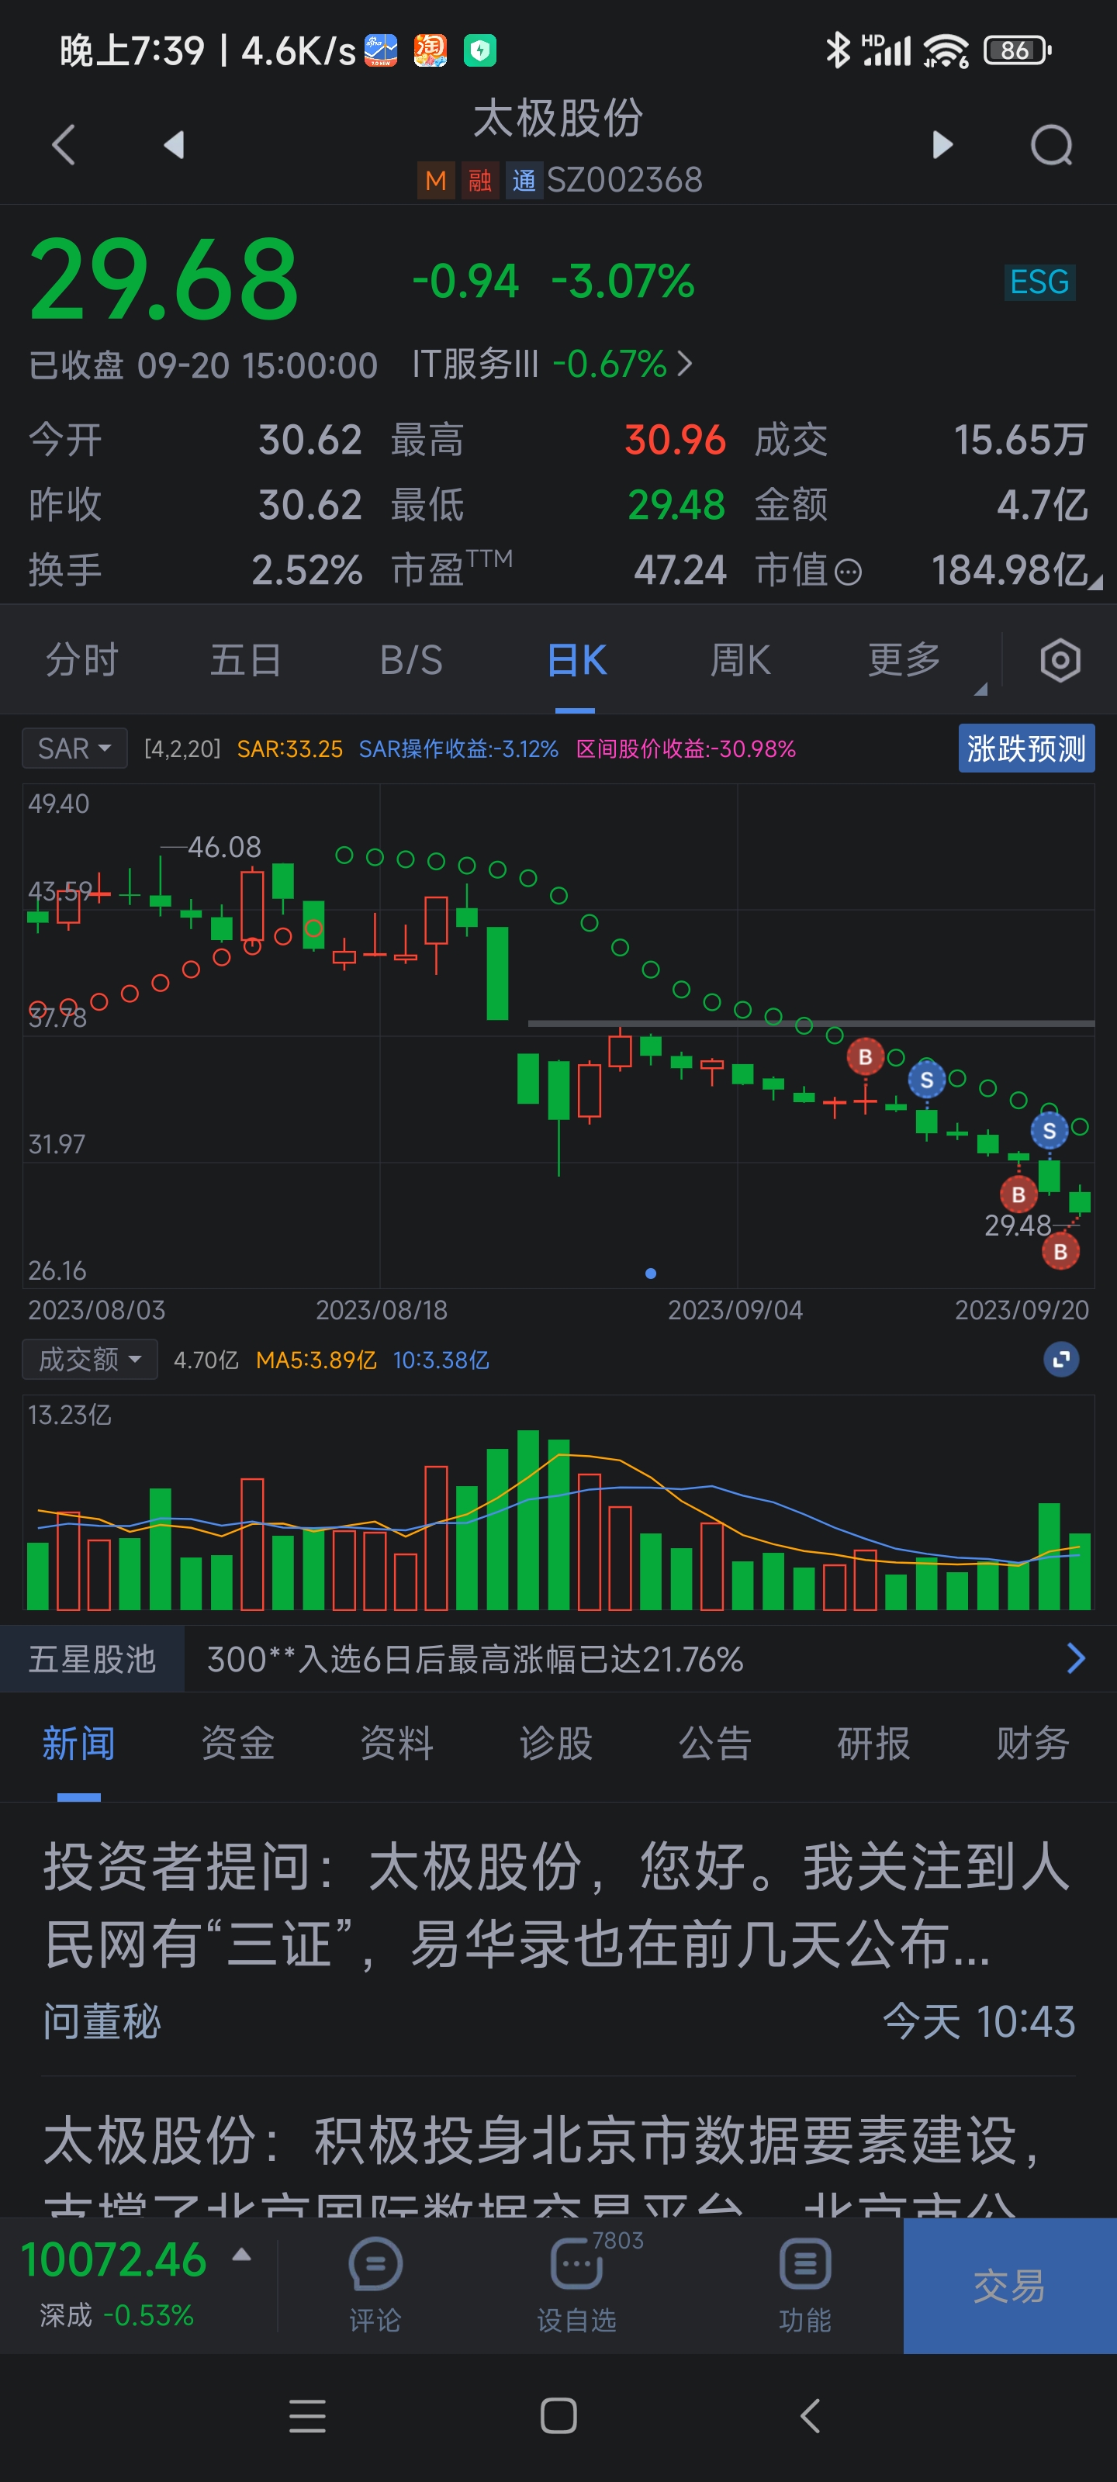Viewport: 1117px width, 2482px height.
Task: Tap the 问董秘 news source label
Action: pyautogui.click(x=102, y=2021)
